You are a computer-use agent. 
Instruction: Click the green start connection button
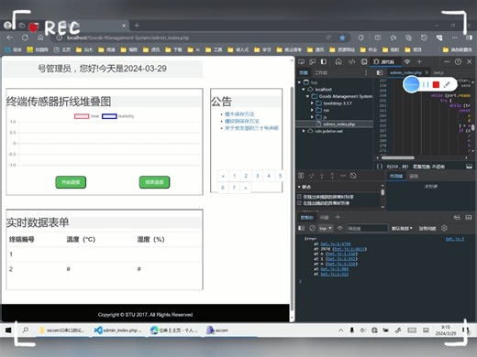pos(71,182)
